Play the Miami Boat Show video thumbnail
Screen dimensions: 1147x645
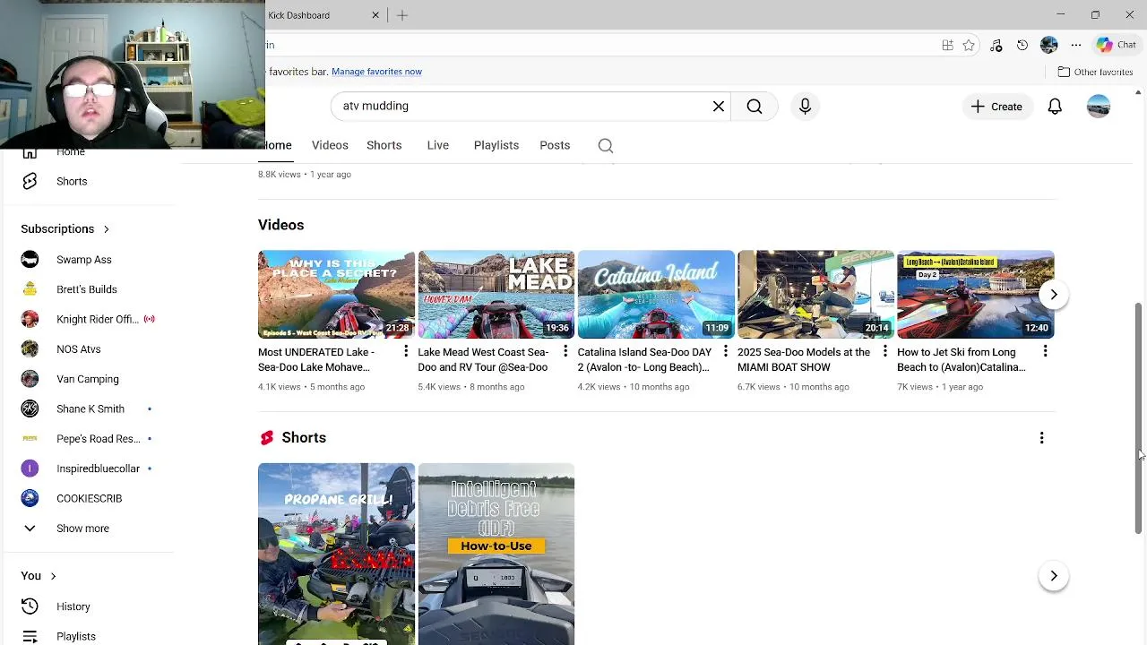coord(815,294)
